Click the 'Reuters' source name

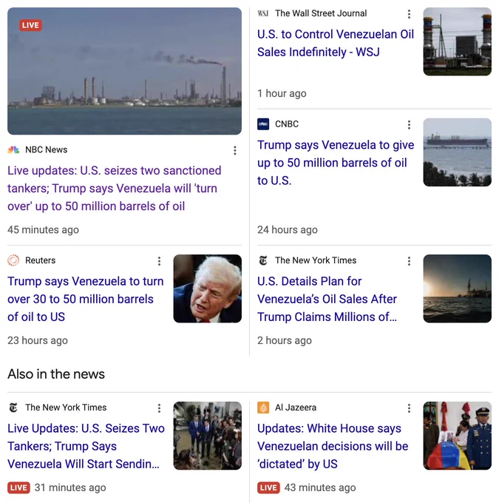point(41,260)
